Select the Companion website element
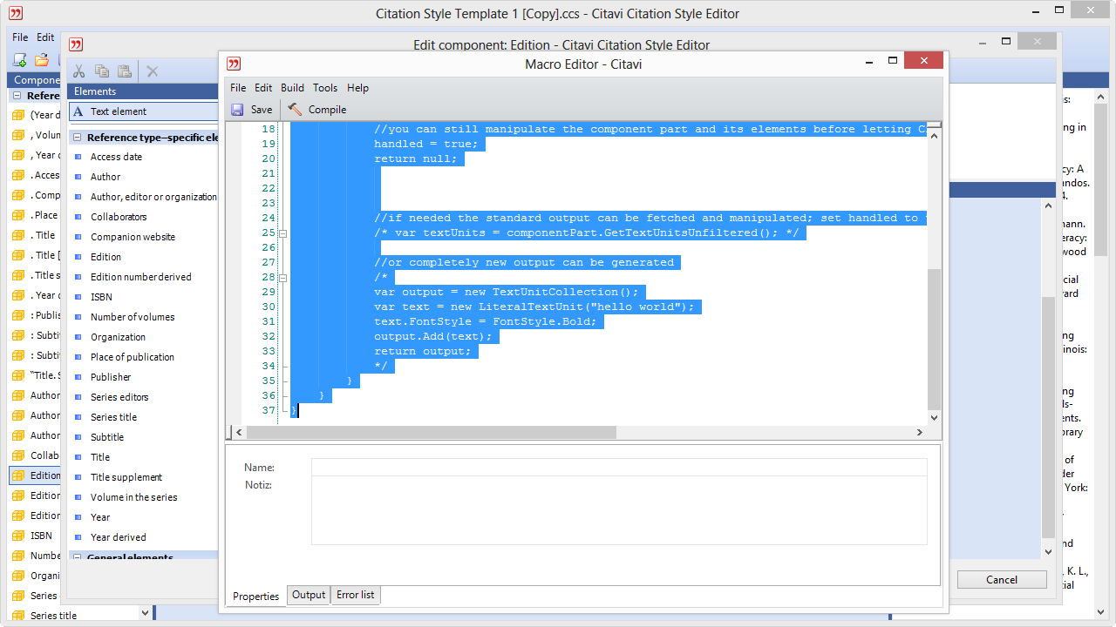The height and width of the screenshot is (627, 1116). click(x=133, y=237)
